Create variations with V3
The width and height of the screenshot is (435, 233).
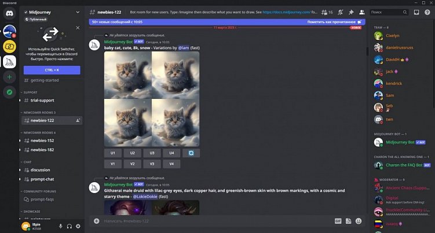coord(152,164)
